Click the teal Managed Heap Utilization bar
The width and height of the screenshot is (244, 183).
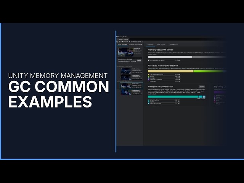pyautogui.click(x=173, y=96)
